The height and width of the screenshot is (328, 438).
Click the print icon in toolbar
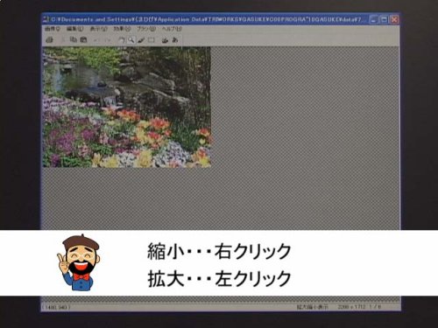click(50, 40)
